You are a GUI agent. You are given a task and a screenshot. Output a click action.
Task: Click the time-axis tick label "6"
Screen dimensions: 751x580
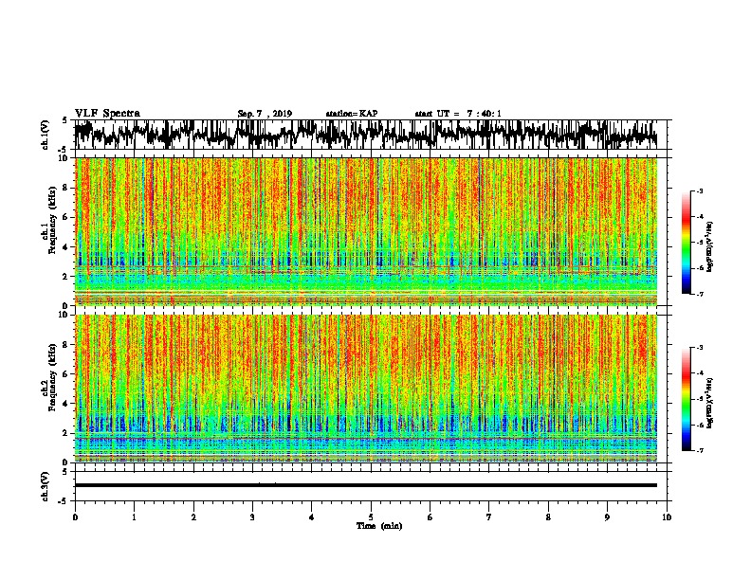pos(430,517)
